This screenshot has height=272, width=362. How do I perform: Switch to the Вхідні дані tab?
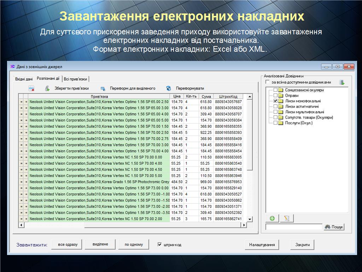point(24,79)
